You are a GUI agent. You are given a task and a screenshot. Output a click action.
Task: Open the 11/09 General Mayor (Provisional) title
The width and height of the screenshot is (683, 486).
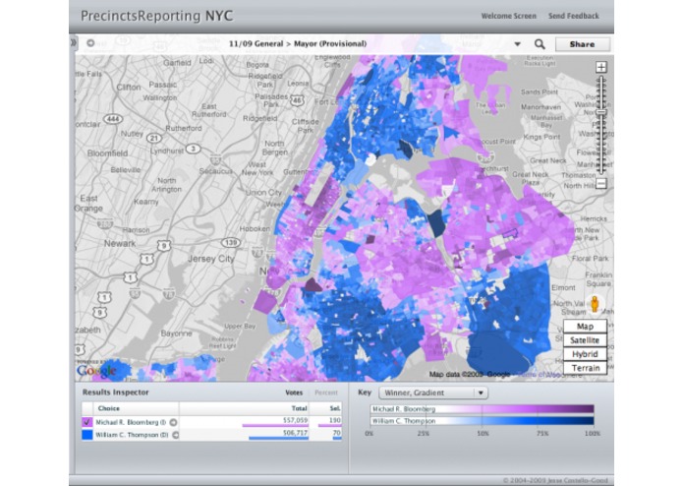298,43
